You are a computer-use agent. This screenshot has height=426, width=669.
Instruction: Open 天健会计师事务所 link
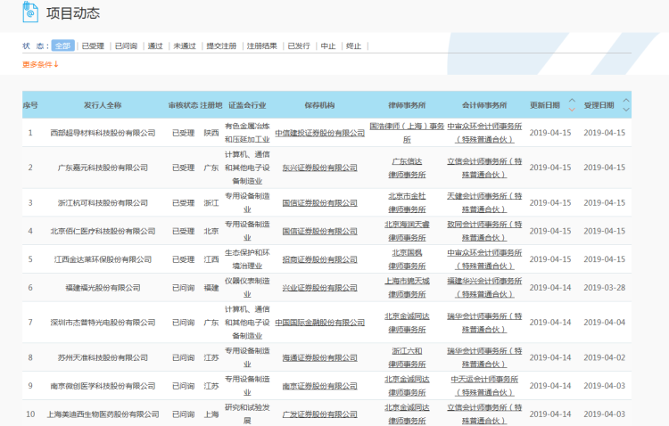484,202
